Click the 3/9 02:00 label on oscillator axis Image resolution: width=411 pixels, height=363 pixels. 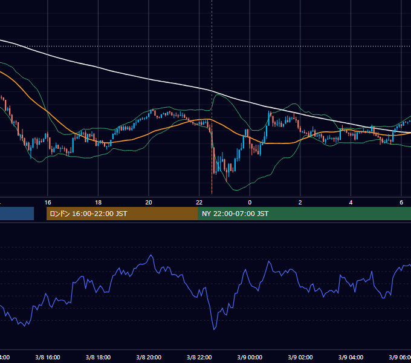tap(300, 357)
